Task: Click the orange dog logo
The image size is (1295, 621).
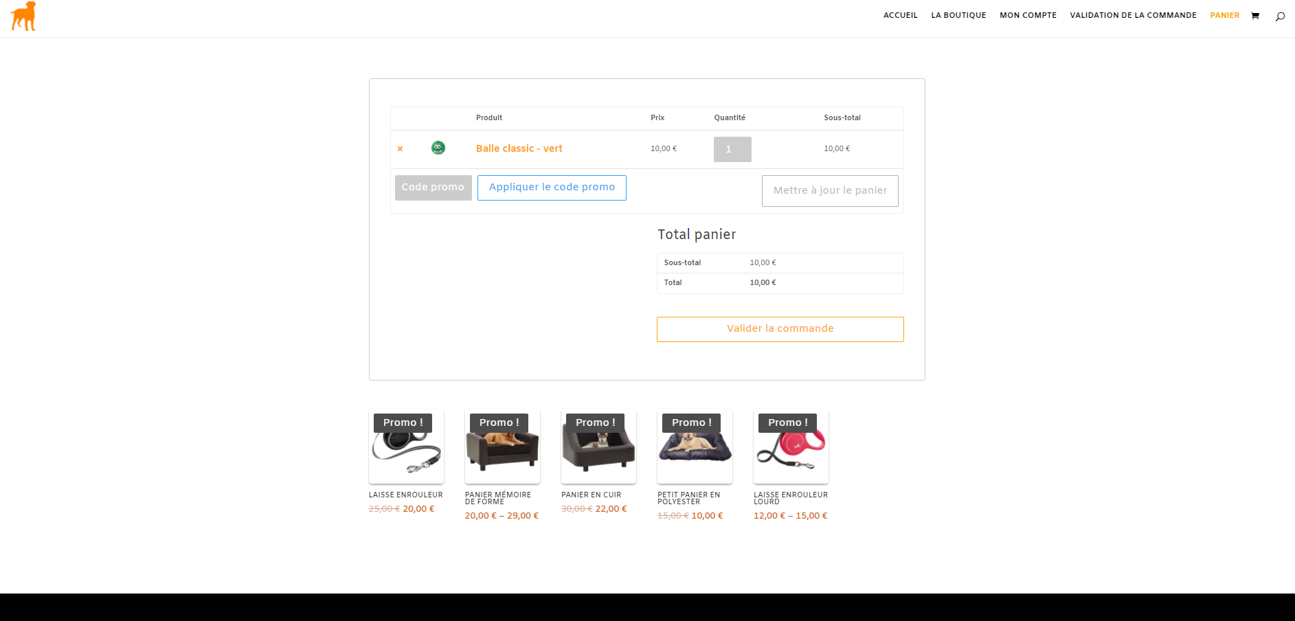Action: (x=23, y=16)
